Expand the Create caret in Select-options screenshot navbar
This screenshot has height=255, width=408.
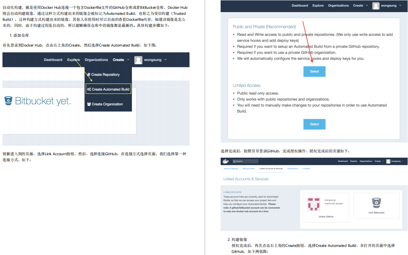(367, 5)
